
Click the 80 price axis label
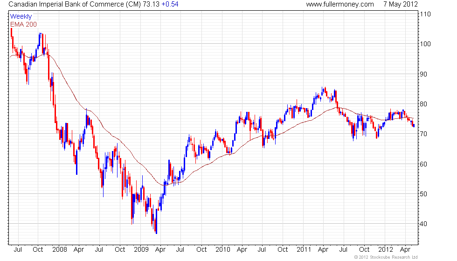pyautogui.click(x=423, y=104)
